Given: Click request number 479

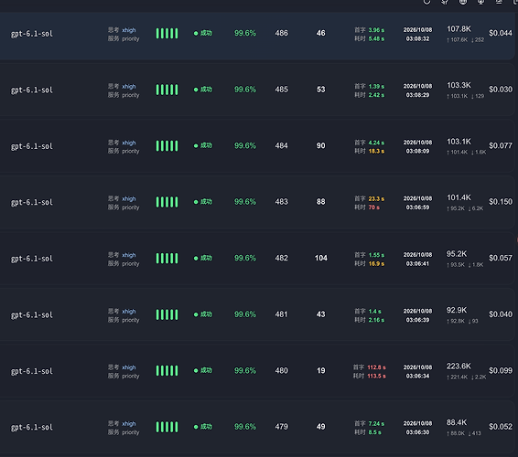Looking at the screenshot, I should (x=282, y=427).
